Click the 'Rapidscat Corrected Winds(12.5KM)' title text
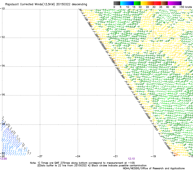 coord(30,4)
